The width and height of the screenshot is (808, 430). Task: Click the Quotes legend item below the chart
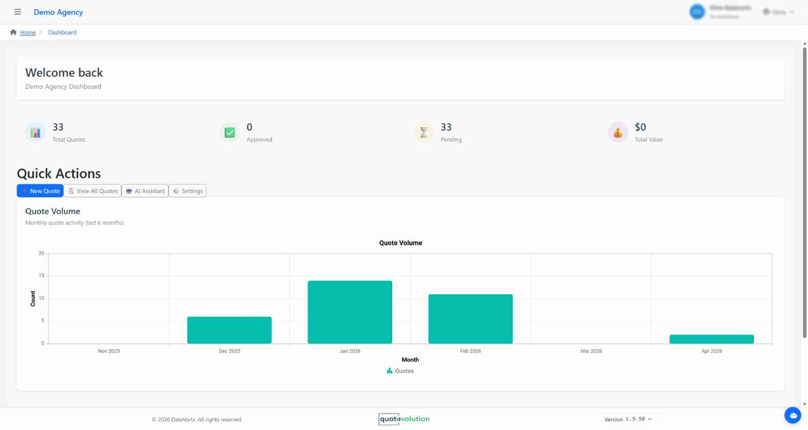click(x=400, y=371)
